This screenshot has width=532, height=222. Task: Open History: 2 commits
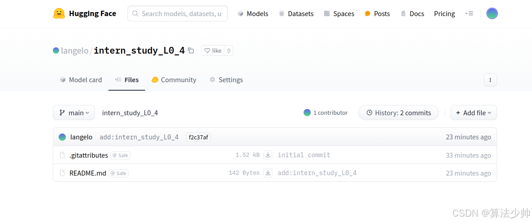[x=399, y=113]
